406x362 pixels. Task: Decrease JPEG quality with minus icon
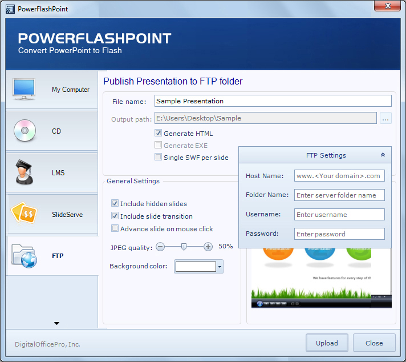point(160,247)
